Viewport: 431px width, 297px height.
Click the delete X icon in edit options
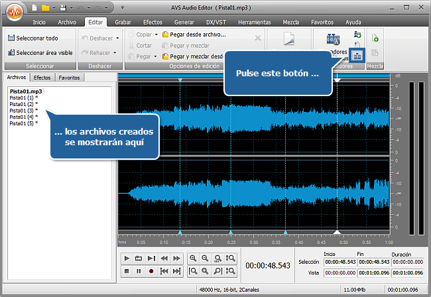tap(257, 38)
